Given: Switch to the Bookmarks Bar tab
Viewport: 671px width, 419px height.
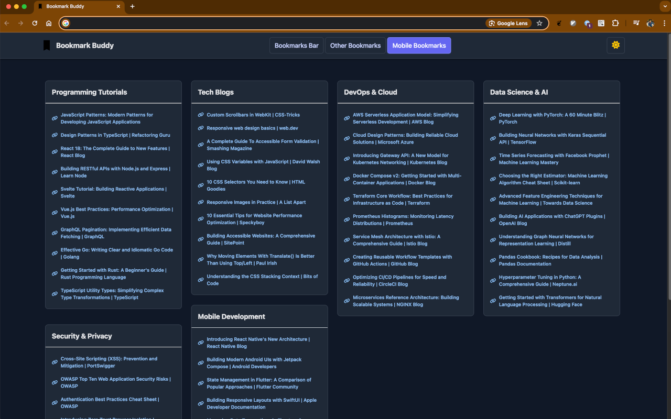Looking at the screenshot, I should pyautogui.click(x=297, y=46).
